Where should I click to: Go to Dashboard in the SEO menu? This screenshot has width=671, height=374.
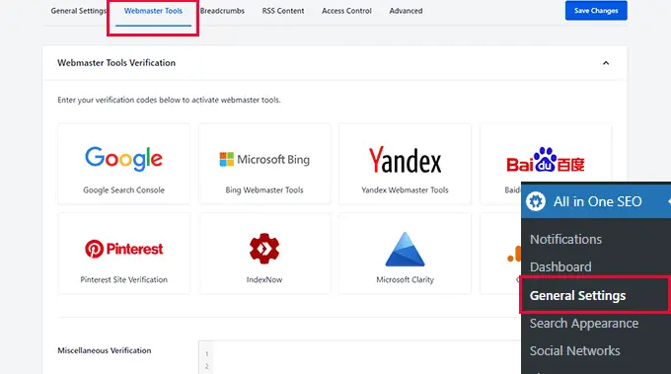(560, 266)
